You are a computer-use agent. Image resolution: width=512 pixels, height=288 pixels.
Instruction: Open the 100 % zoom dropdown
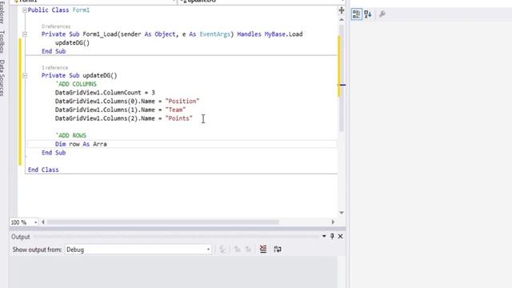tap(35, 222)
